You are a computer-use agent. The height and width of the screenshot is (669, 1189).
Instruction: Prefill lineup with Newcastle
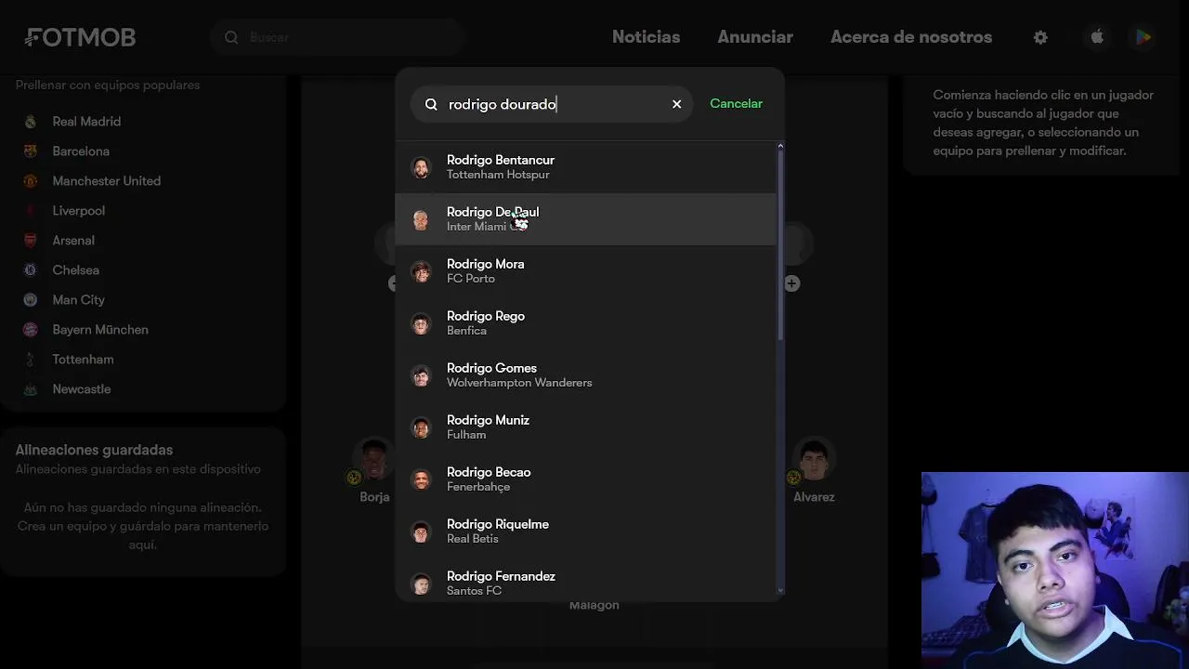pyautogui.click(x=82, y=389)
